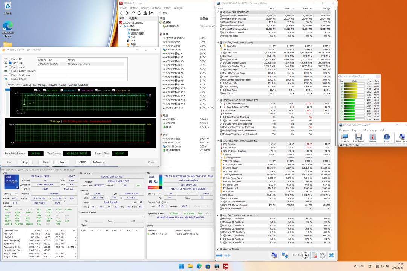
Task: Stop the stability test
Action: (25, 162)
